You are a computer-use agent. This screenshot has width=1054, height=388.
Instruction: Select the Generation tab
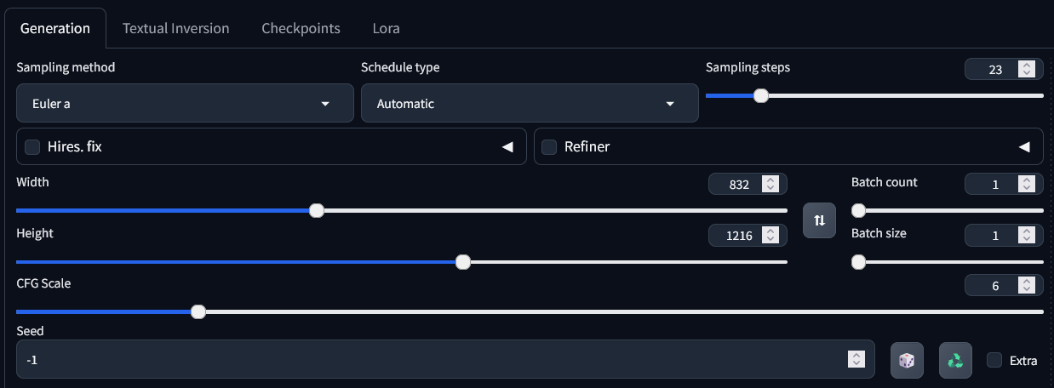(x=55, y=28)
